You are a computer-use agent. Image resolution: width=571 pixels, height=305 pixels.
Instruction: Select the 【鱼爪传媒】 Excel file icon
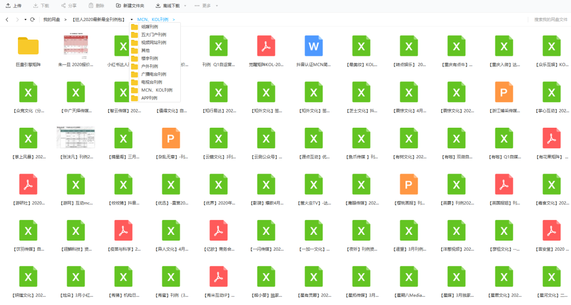pos(361,138)
